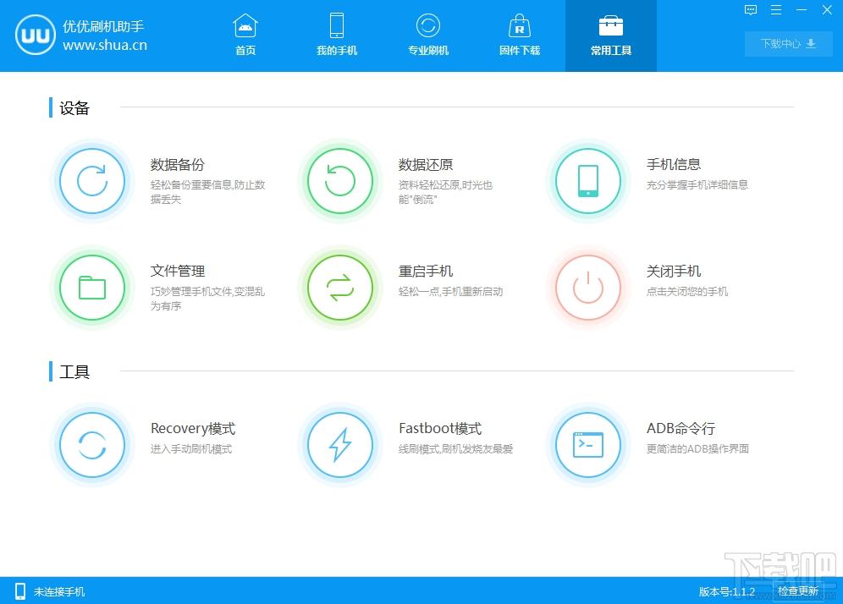Click description 轻松备份重要信息,防止数据丢失
843x604 pixels.
pyautogui.click(x=207, y=192)
